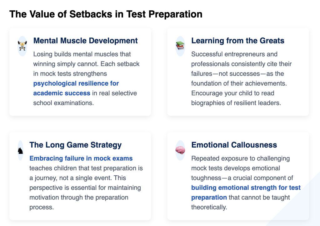Select the Emotional Callousness heading
Screen dimensions: 320x226
point(234,145)
